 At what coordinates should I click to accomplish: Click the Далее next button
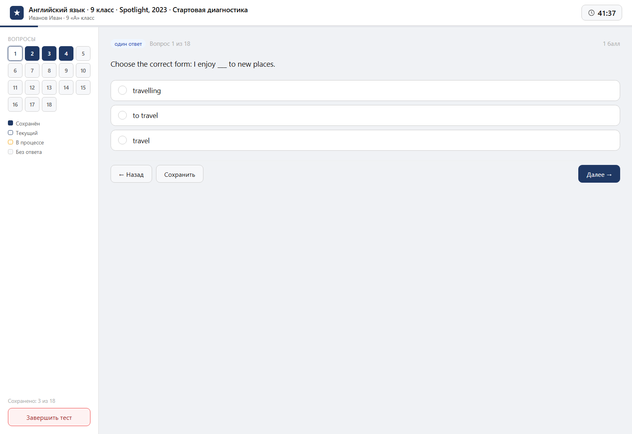click(x=599, y=174)
